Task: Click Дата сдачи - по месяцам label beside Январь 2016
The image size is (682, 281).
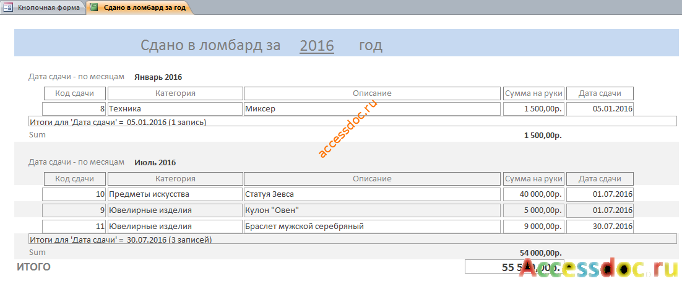Action: tap(76, 77)
